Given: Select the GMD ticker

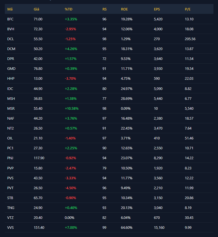Looking at the screenshot, I should point(11,69).
